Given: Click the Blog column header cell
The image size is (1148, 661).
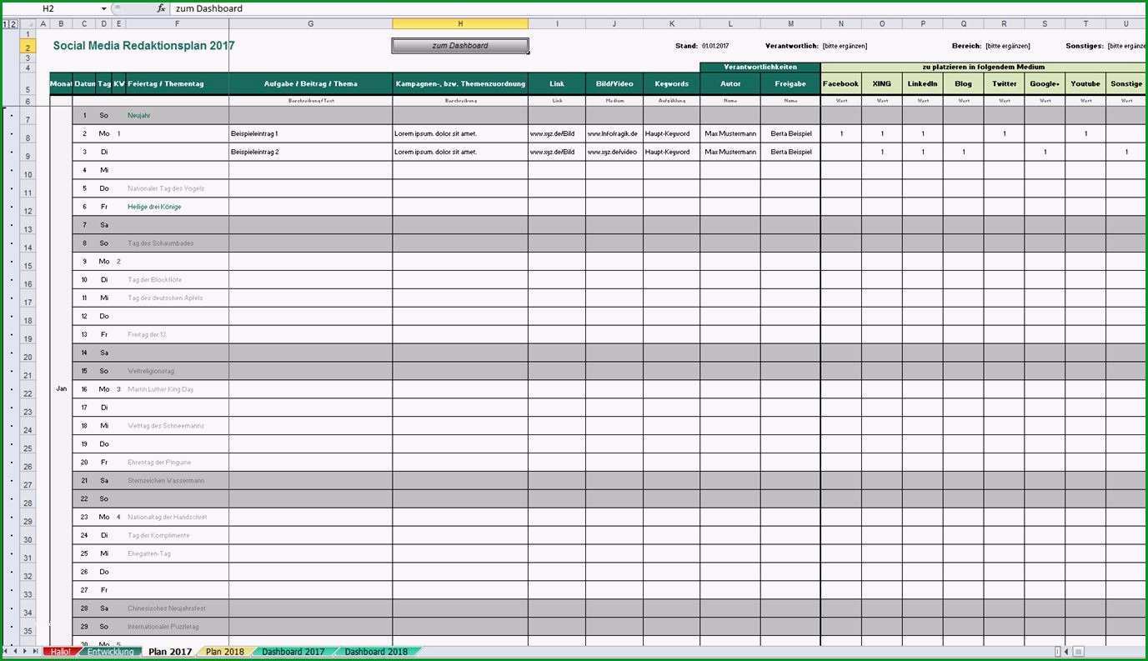Looking at the screenshot, I should coord(963,83).
